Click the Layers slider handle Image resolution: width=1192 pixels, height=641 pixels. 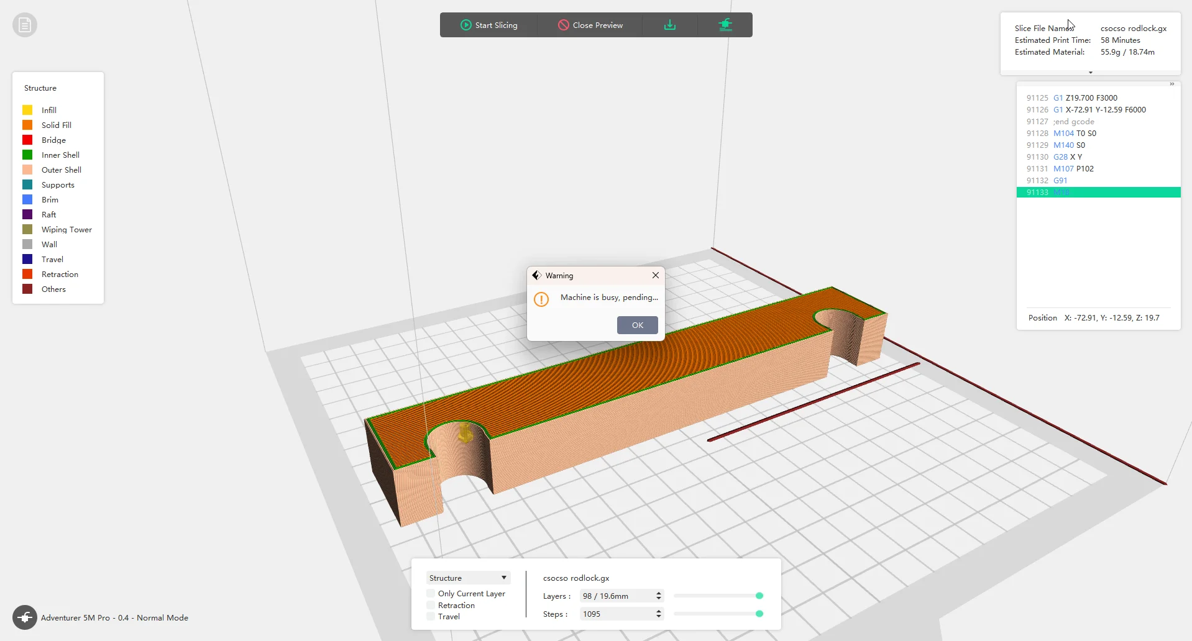pos(759,596)
